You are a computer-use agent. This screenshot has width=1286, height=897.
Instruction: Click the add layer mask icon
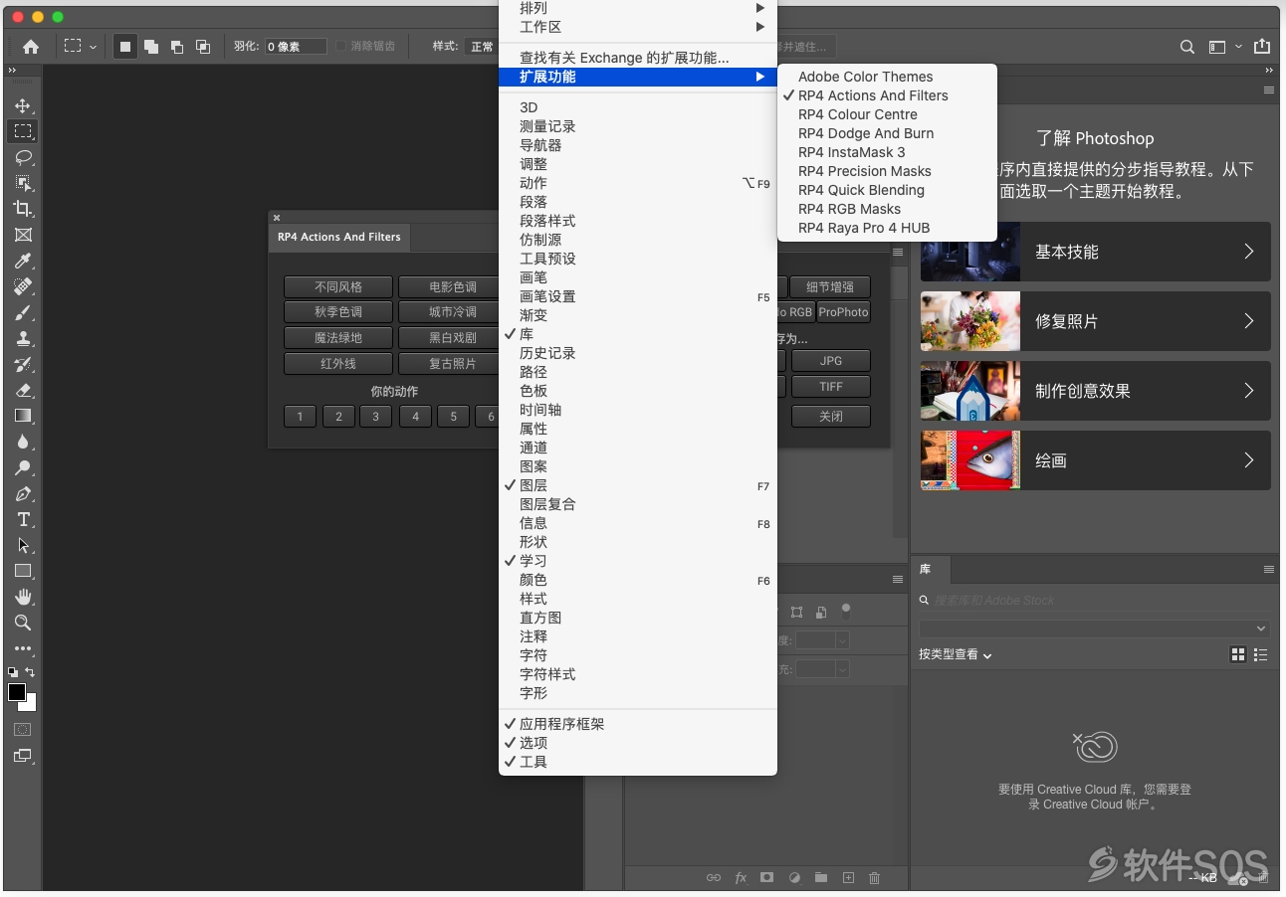tap(767, 878)
